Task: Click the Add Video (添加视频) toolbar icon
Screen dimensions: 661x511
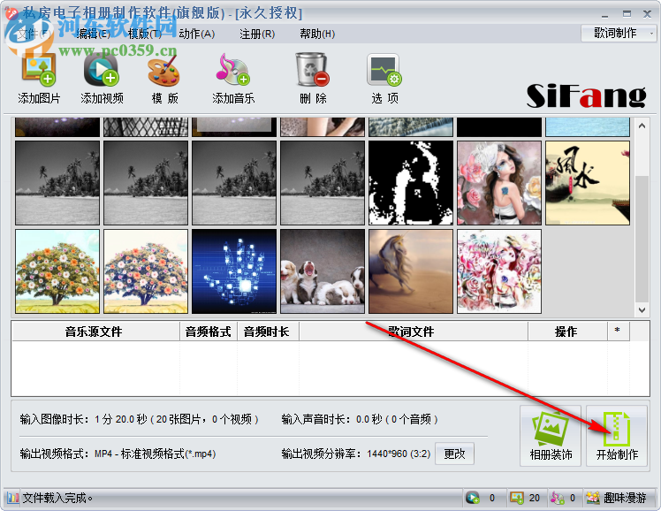Action: coord(102,70)
